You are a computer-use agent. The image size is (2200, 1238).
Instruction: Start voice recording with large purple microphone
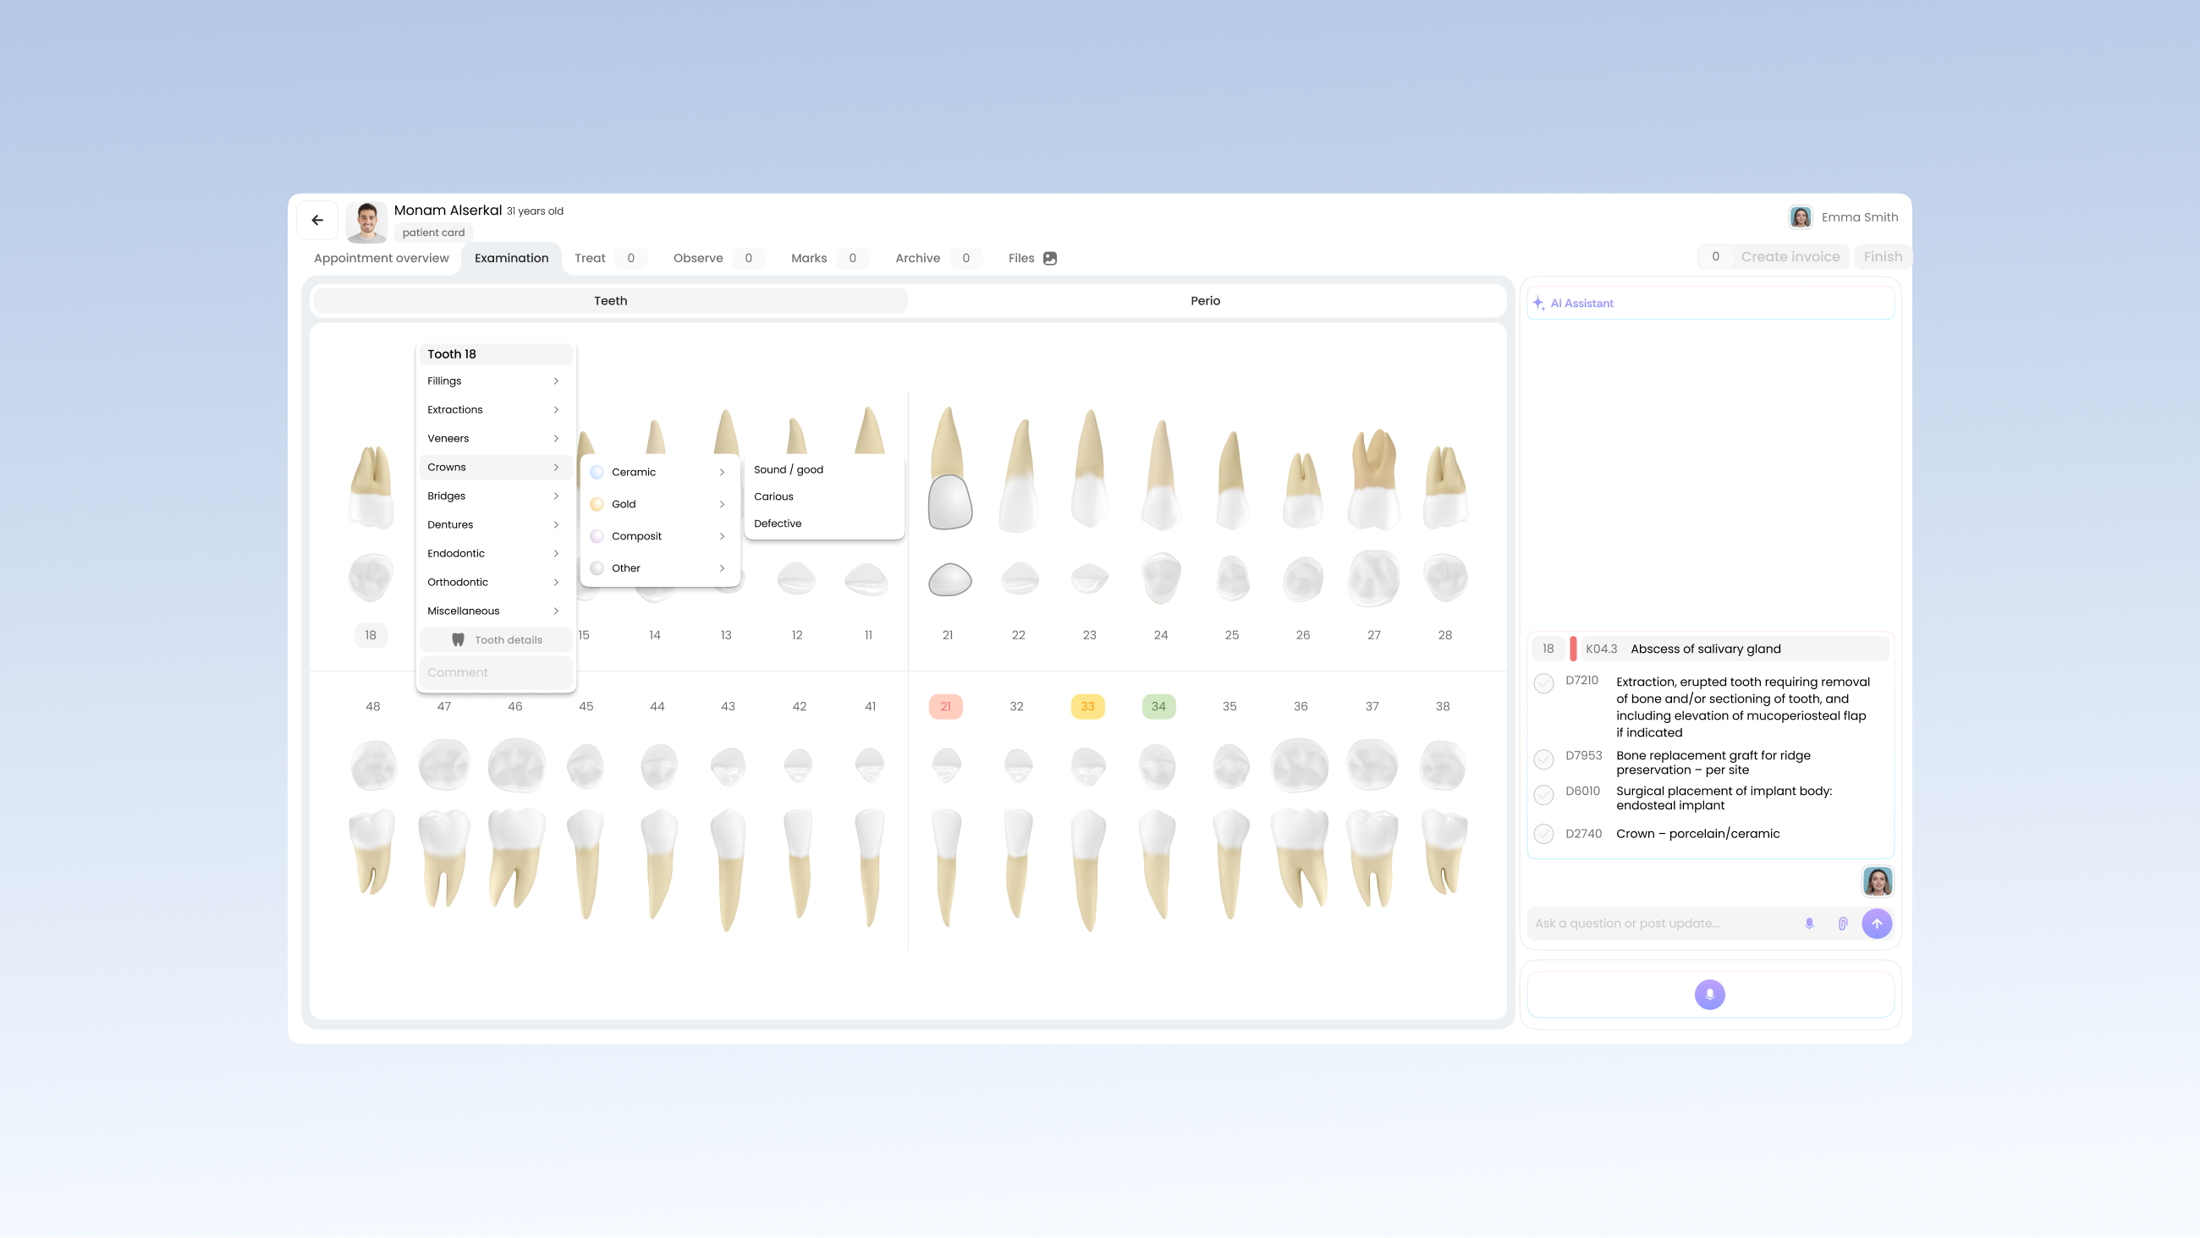tap(1709, 994)
